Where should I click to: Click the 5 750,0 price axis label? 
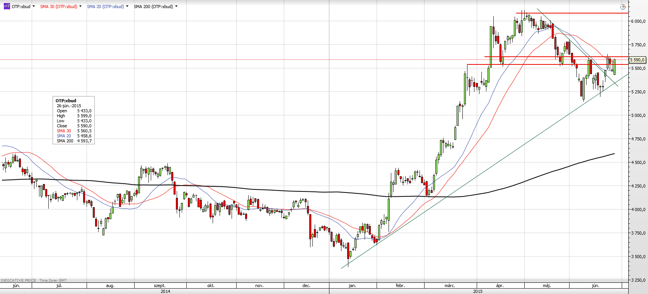(x=638, y=45)
